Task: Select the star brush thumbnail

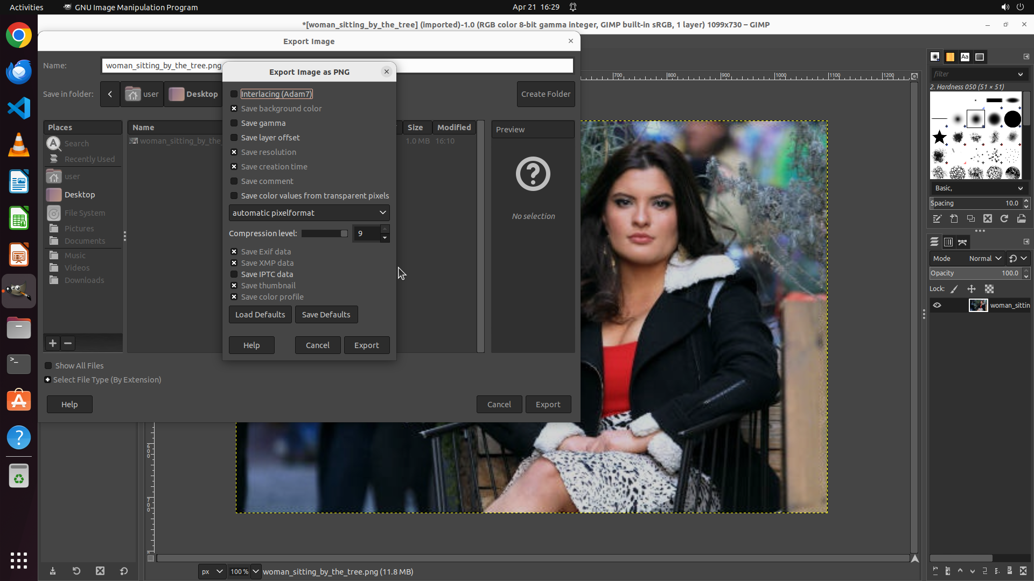Action: tap(940, 137)
